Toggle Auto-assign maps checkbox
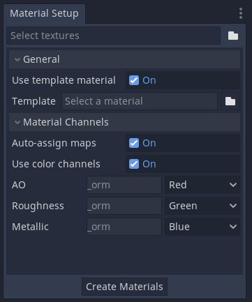 click(134, 143)
